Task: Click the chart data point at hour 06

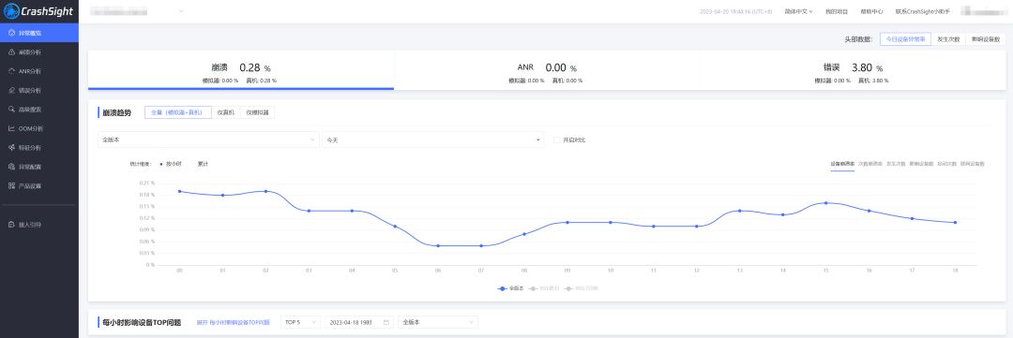Action: click(x=438, y=245)
